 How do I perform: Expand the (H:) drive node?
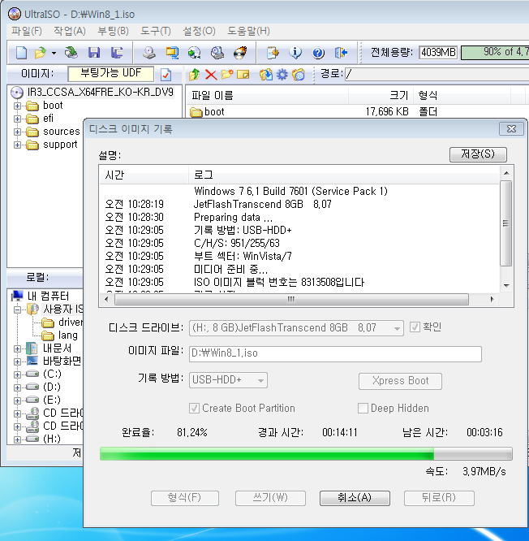click(17, 439)
